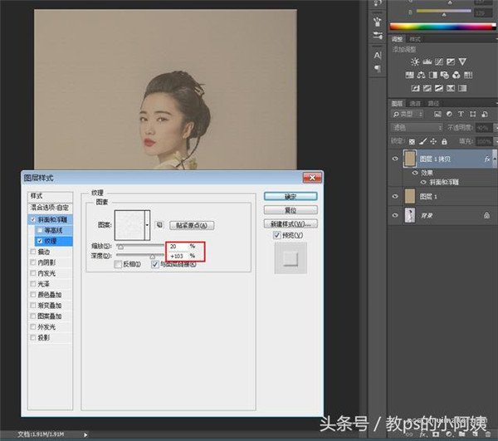Add a Brightness/Contrast adjustment (sun icon)
Viewport: 498px width, 441px height.
(x=415, y=61)
